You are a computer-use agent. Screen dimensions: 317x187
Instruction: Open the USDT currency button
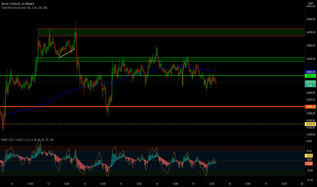pos(311,3)
